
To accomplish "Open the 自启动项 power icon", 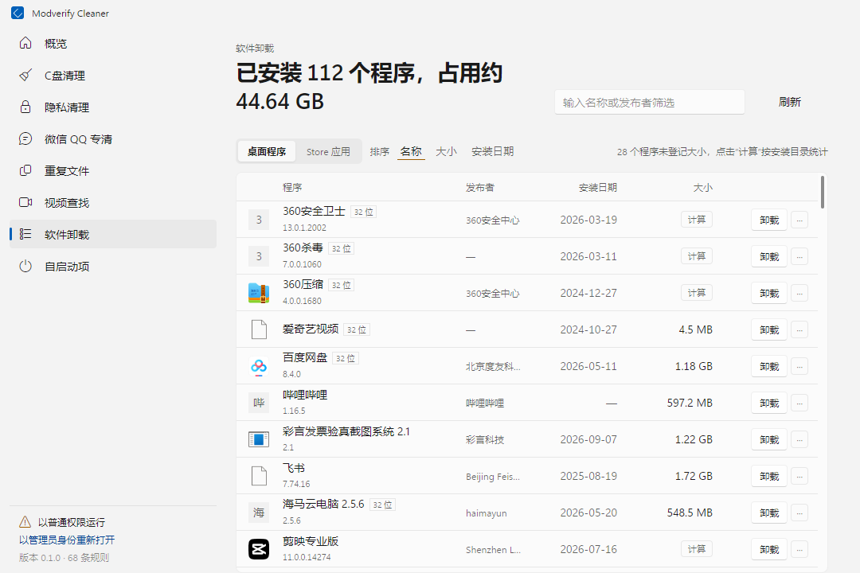I will 25,266.
